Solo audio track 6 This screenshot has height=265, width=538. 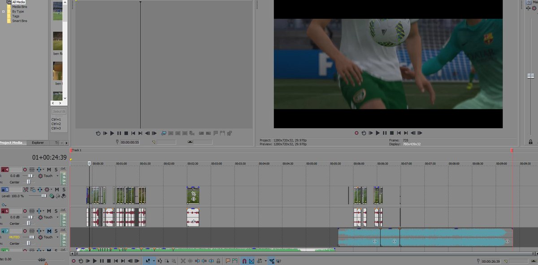click(56, 211)
